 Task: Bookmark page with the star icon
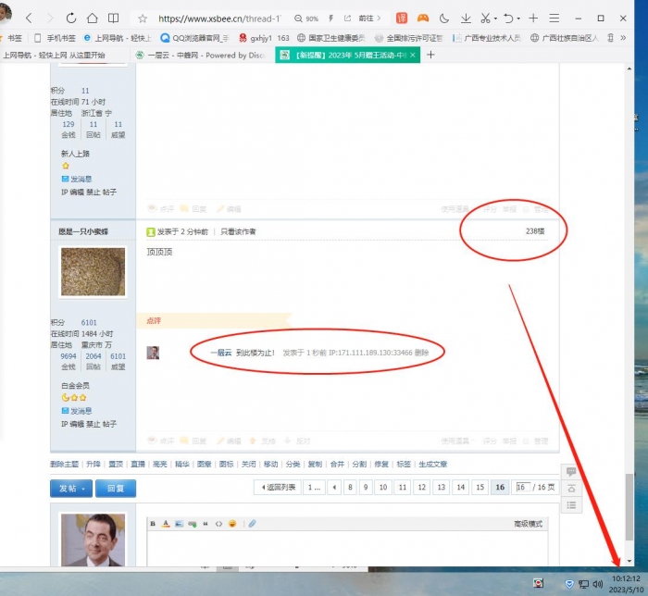click(142, 18)
